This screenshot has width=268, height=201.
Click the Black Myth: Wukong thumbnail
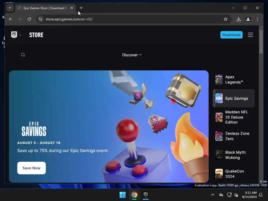click(x=219, y=155)
